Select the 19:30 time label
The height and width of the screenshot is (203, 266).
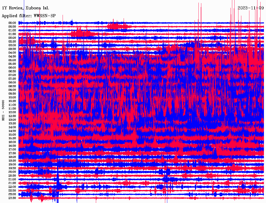click(12, 168)
